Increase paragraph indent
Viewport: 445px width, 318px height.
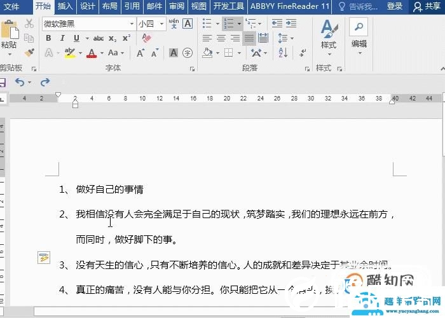[x=291, y=24]
